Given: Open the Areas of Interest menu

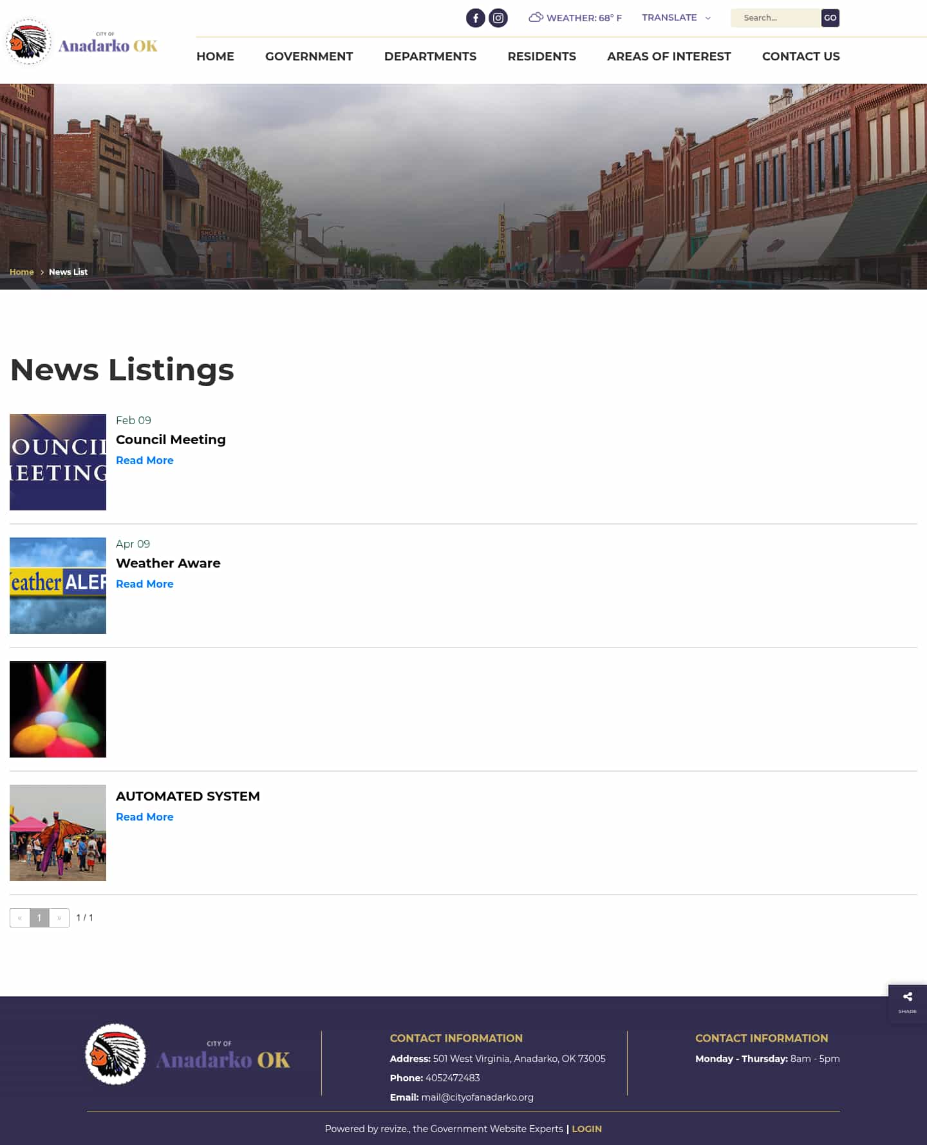Looking at the screenshot, I should [669, 57].
